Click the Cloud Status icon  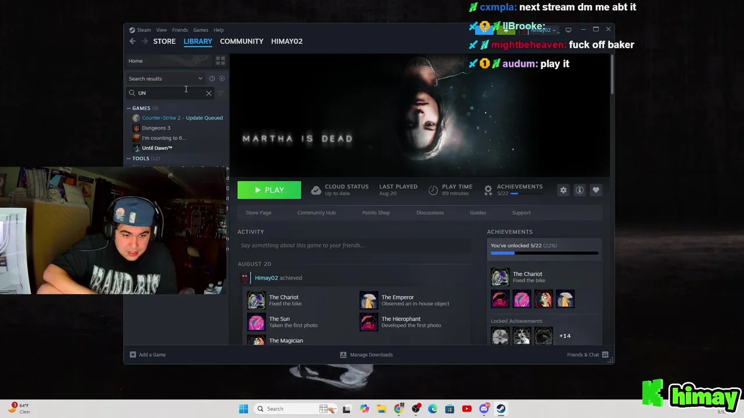click(x=316, y=190)
